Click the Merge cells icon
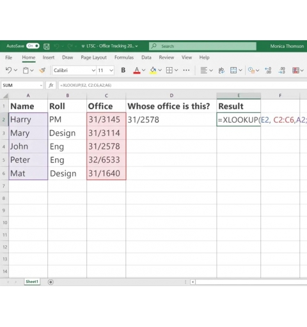 233,70
